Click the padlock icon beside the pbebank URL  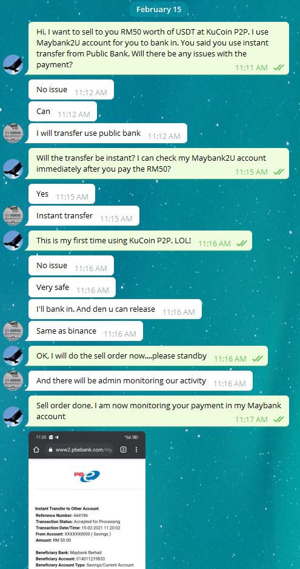pos(50,449)
